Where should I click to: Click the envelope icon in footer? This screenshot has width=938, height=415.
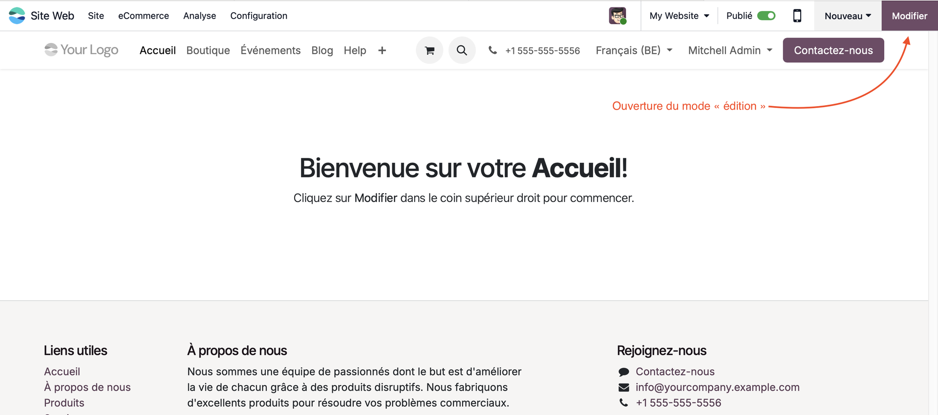(x=624, y=388)
